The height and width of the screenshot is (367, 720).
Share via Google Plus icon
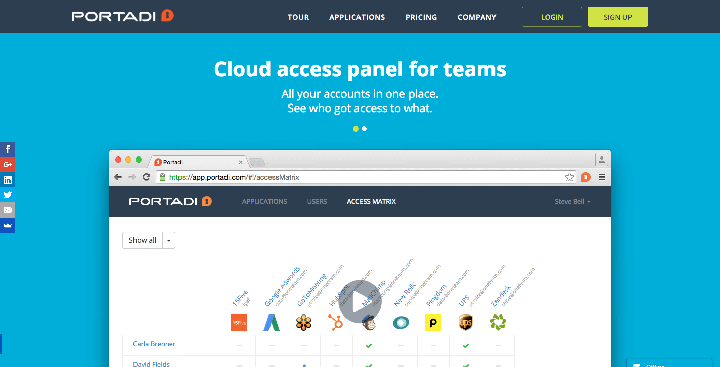click(8, 165)
